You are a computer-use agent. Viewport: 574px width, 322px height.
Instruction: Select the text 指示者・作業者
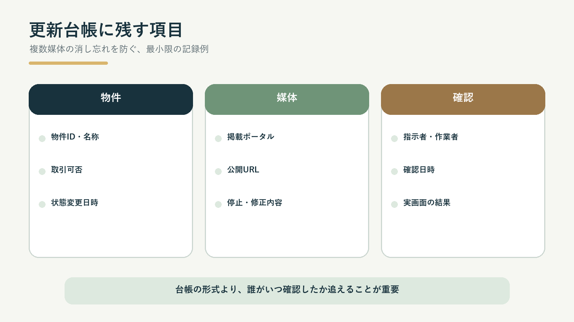[431, 137]
